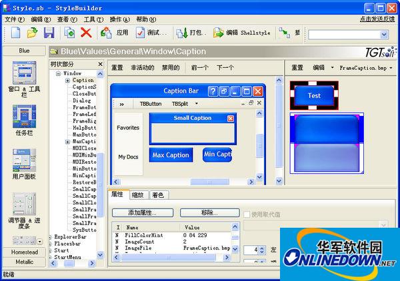Open the FrameCaption.bmp dropdown arrow
Viewport: 400px width, 281px height.
(391, 68)
